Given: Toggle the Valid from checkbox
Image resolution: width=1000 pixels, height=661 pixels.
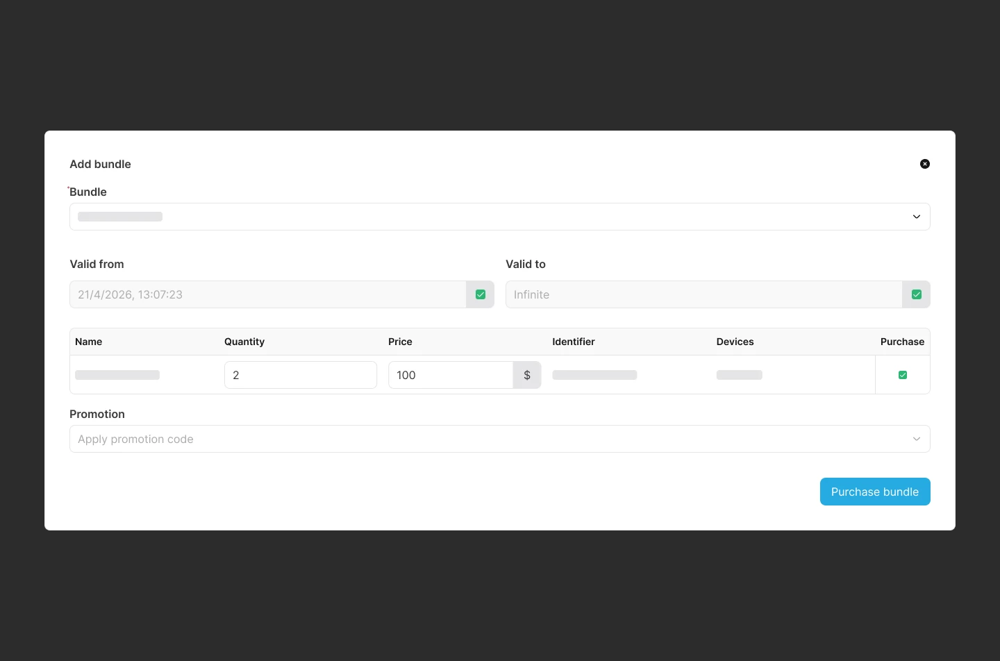Looking at the screenshot, I should [480, 294].
